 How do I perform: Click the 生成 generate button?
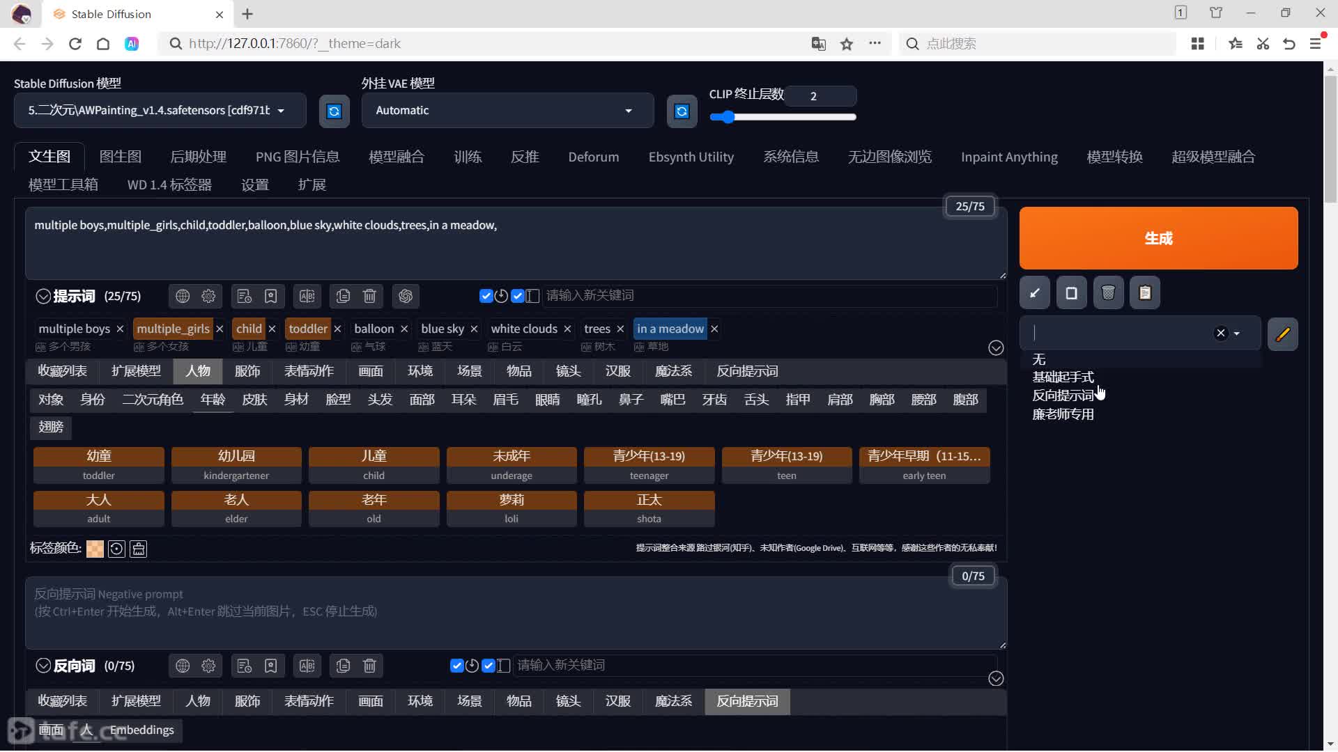1158,238
